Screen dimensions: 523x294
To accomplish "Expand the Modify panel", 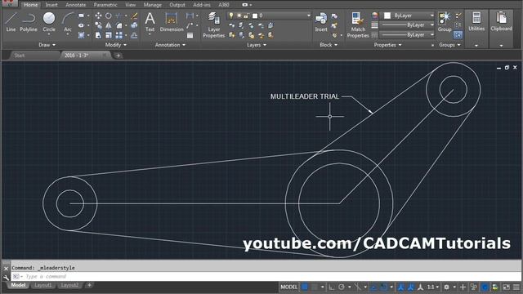I will pyautogui.click(x=116, y=45).
